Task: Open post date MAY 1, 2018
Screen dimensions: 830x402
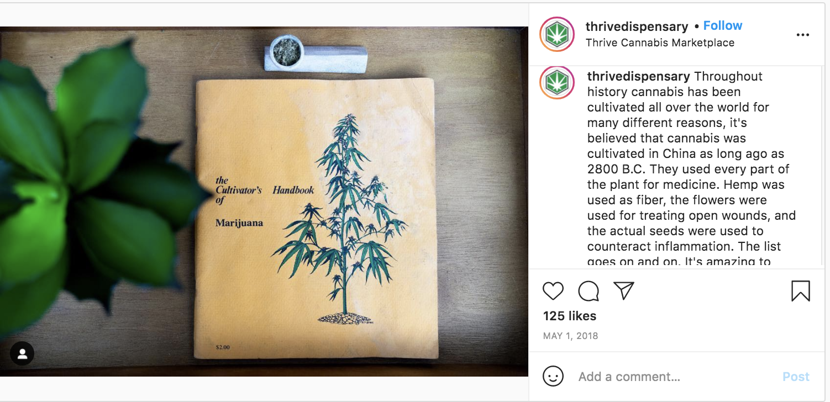Action: tap(571, 336)
